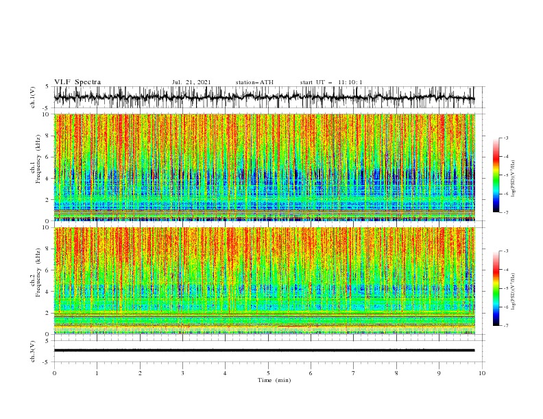Click the ch.2 spectrogram panel
Image resolution: width=543 pixels, height=419 pixels.
[x=264, y=281]
